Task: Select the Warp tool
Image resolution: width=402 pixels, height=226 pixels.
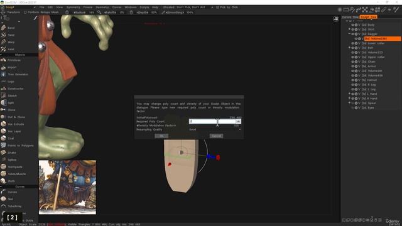Action: click(x=11, y=42)
